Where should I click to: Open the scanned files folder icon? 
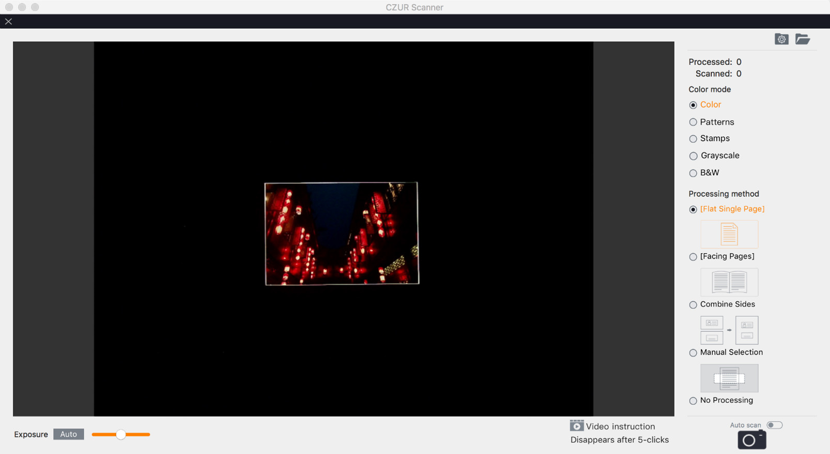click(x=802, y=39)
